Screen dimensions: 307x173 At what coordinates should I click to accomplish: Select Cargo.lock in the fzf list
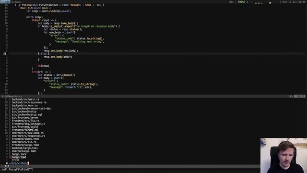coord(19,154)
